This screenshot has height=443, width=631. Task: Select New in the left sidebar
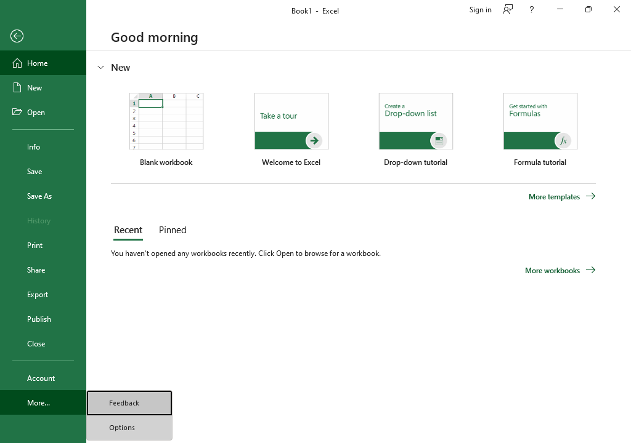tap(43, 87)
